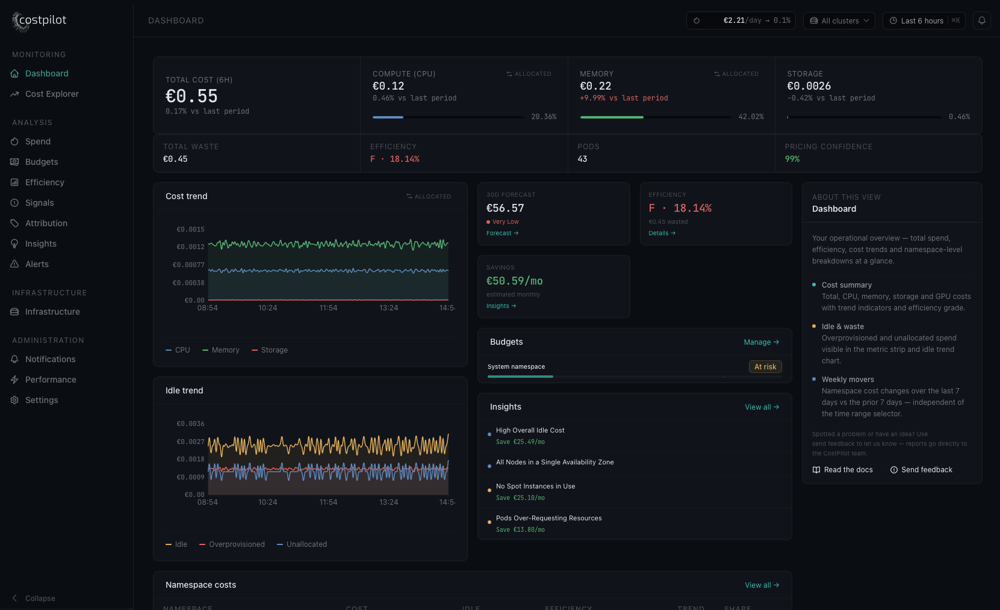Viewport: 1000px width, 610px height.
Task: Open the Last 6 hours time range selector
Action: 924,20
